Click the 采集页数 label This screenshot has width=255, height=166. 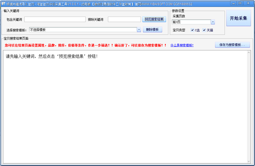pos(179,16)
